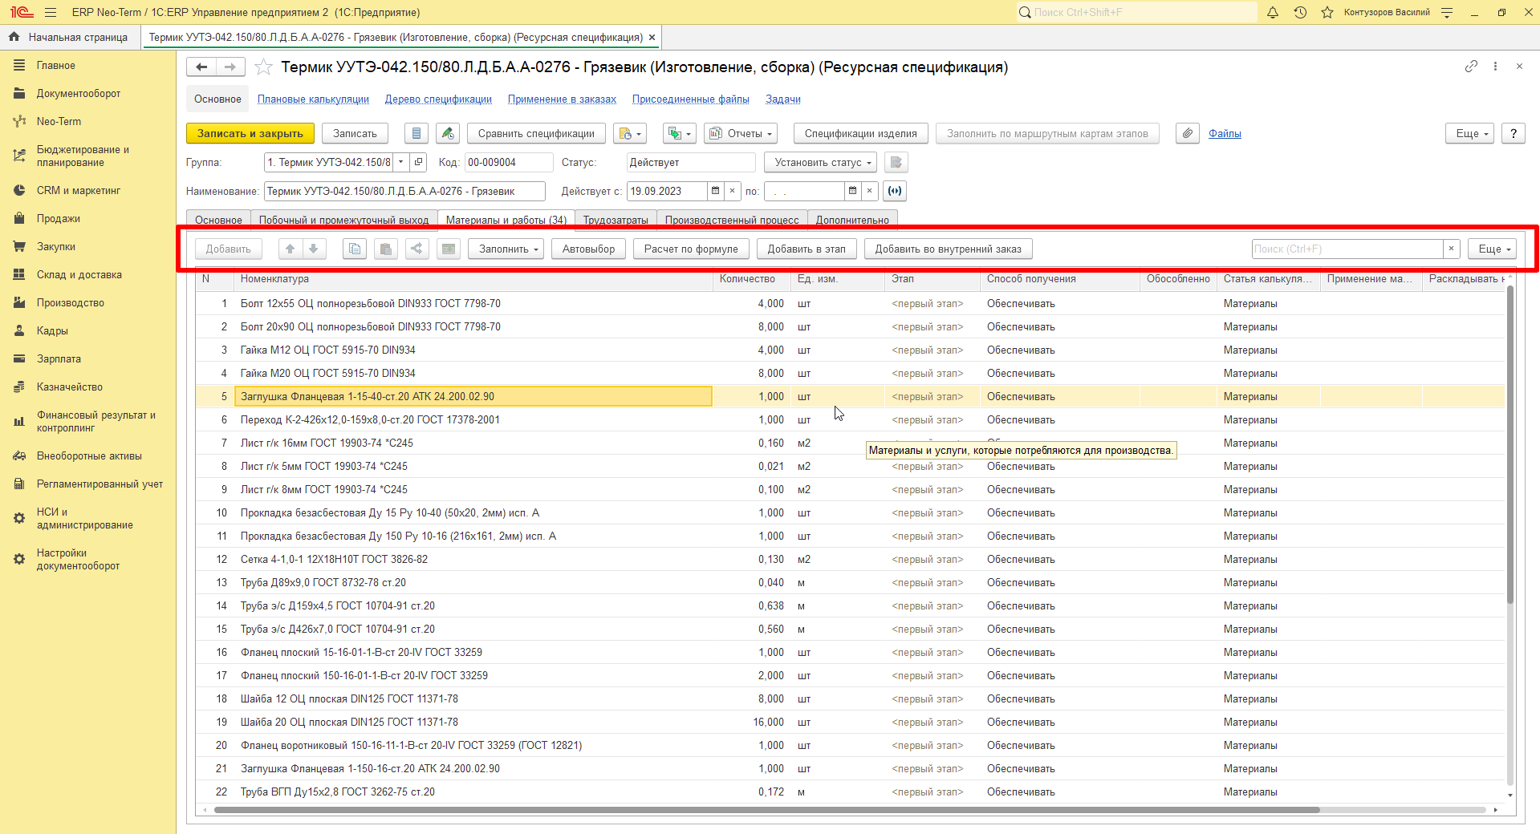The height and width of the screenshot is (834, 1540).
Task: Click the table search field
Action: coord(1347,249)
